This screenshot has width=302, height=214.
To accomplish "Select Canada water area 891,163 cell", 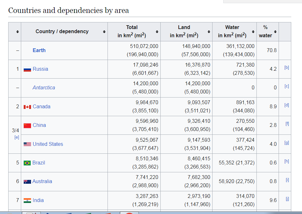I will (x=235, y=106).
